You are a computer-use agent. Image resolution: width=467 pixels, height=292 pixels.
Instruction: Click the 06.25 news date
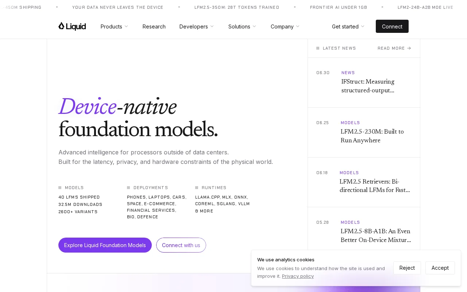323,123
